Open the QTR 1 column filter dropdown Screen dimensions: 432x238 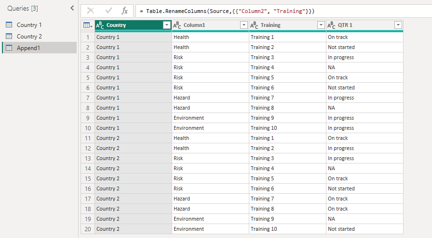tap(398, 25)
